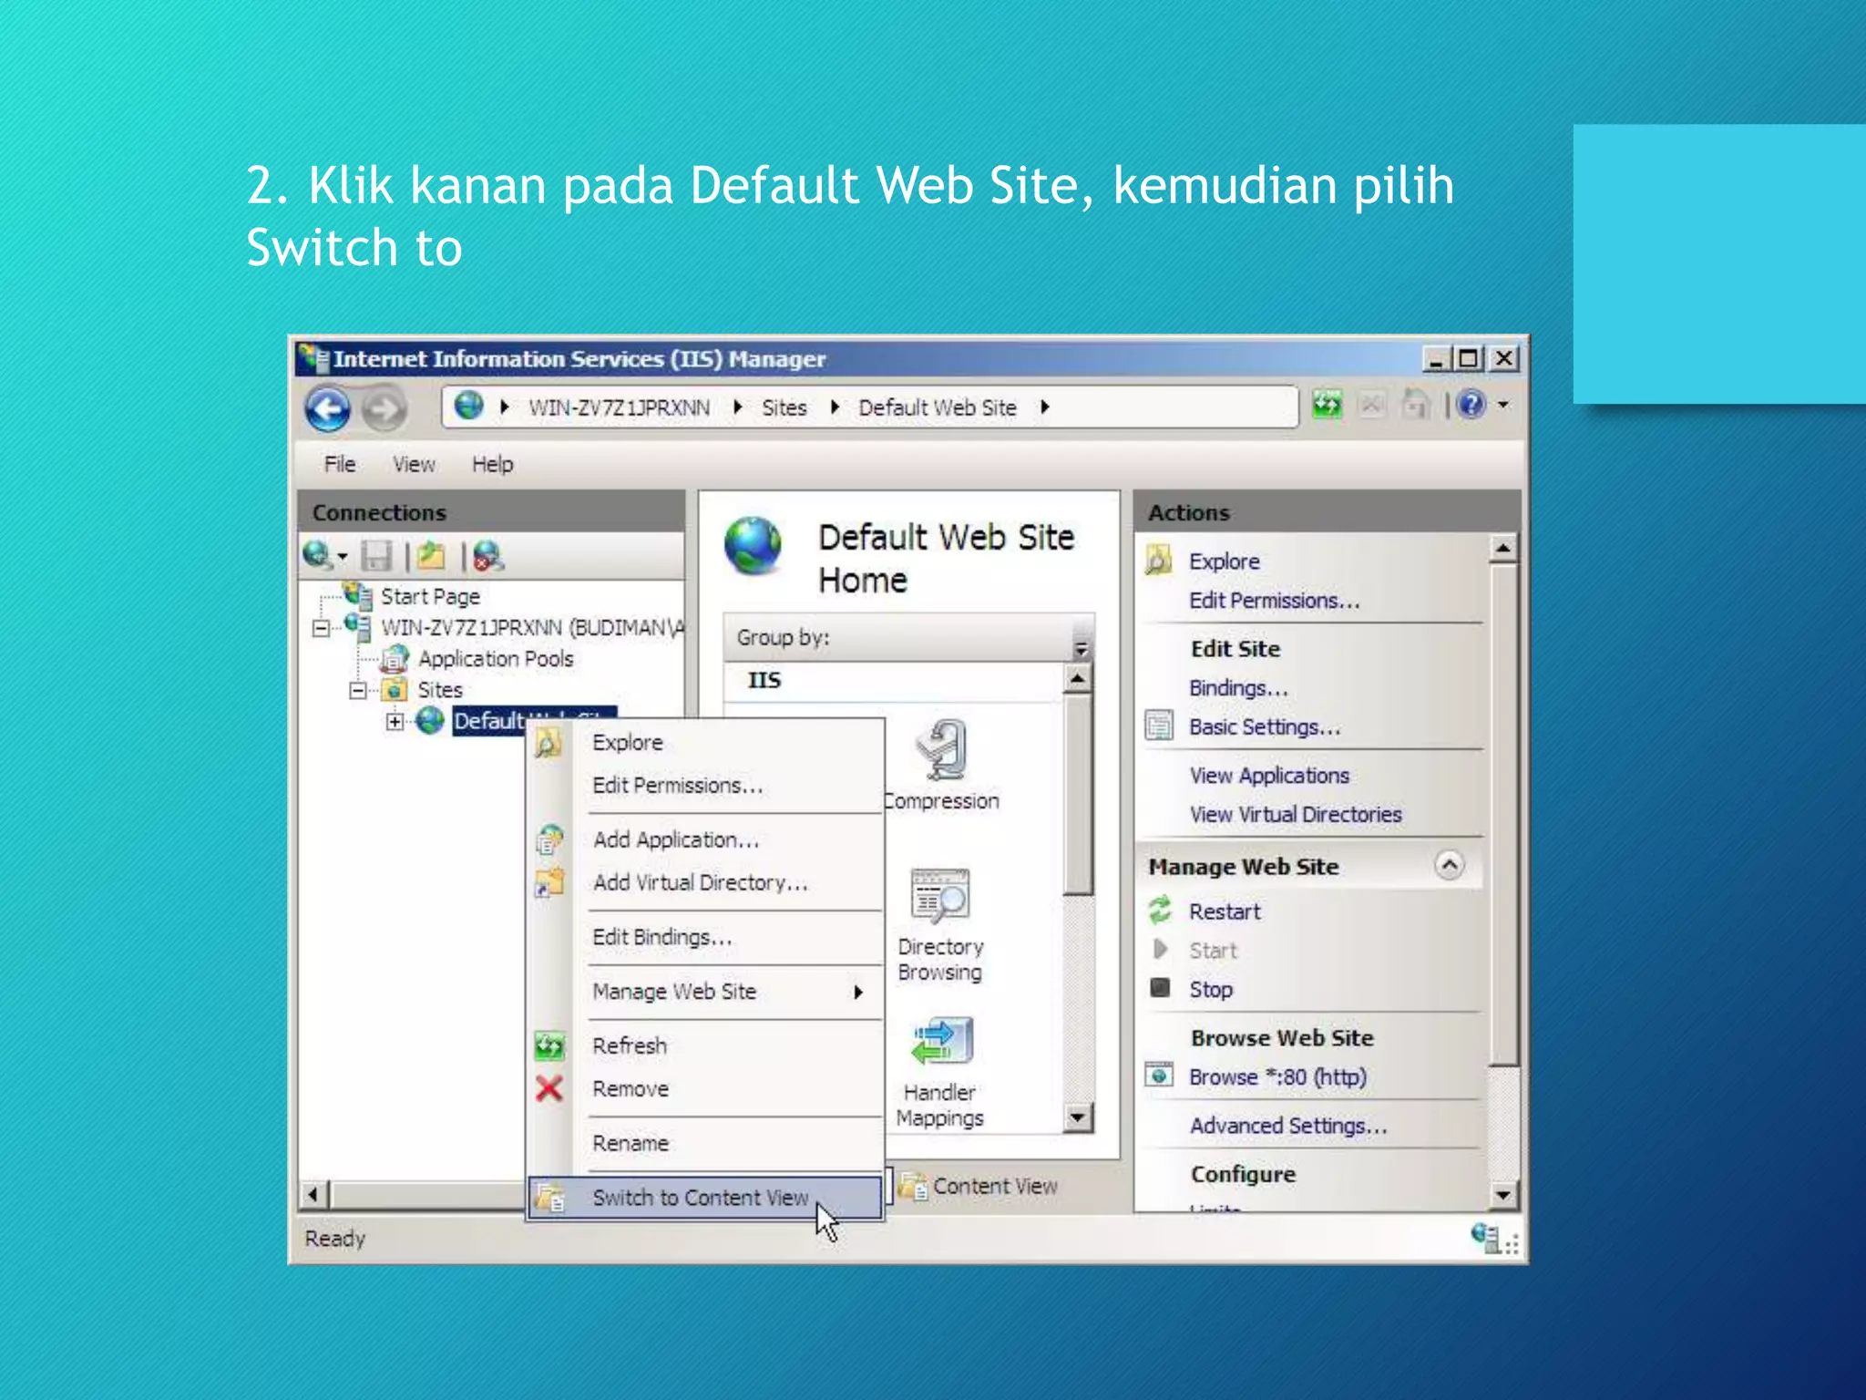Click the Up folder icon in Connections
Screen dimensions: 1866x1400
(432, 556)
